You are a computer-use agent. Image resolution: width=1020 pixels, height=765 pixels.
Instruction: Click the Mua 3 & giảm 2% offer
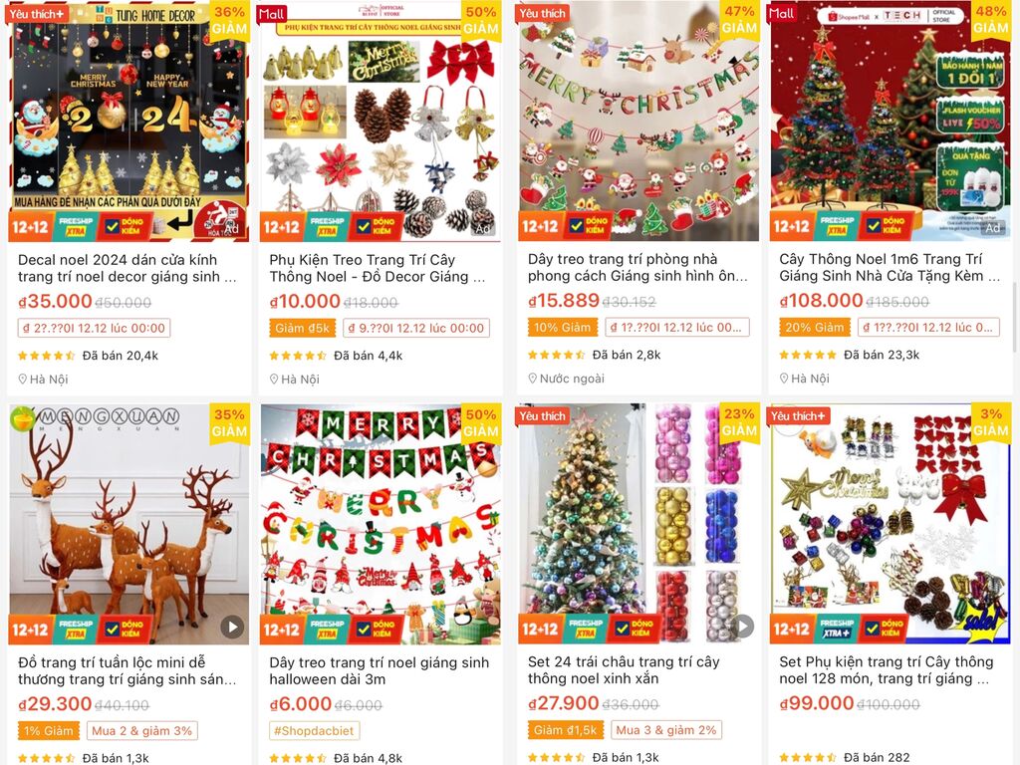(x=666, y=730)
